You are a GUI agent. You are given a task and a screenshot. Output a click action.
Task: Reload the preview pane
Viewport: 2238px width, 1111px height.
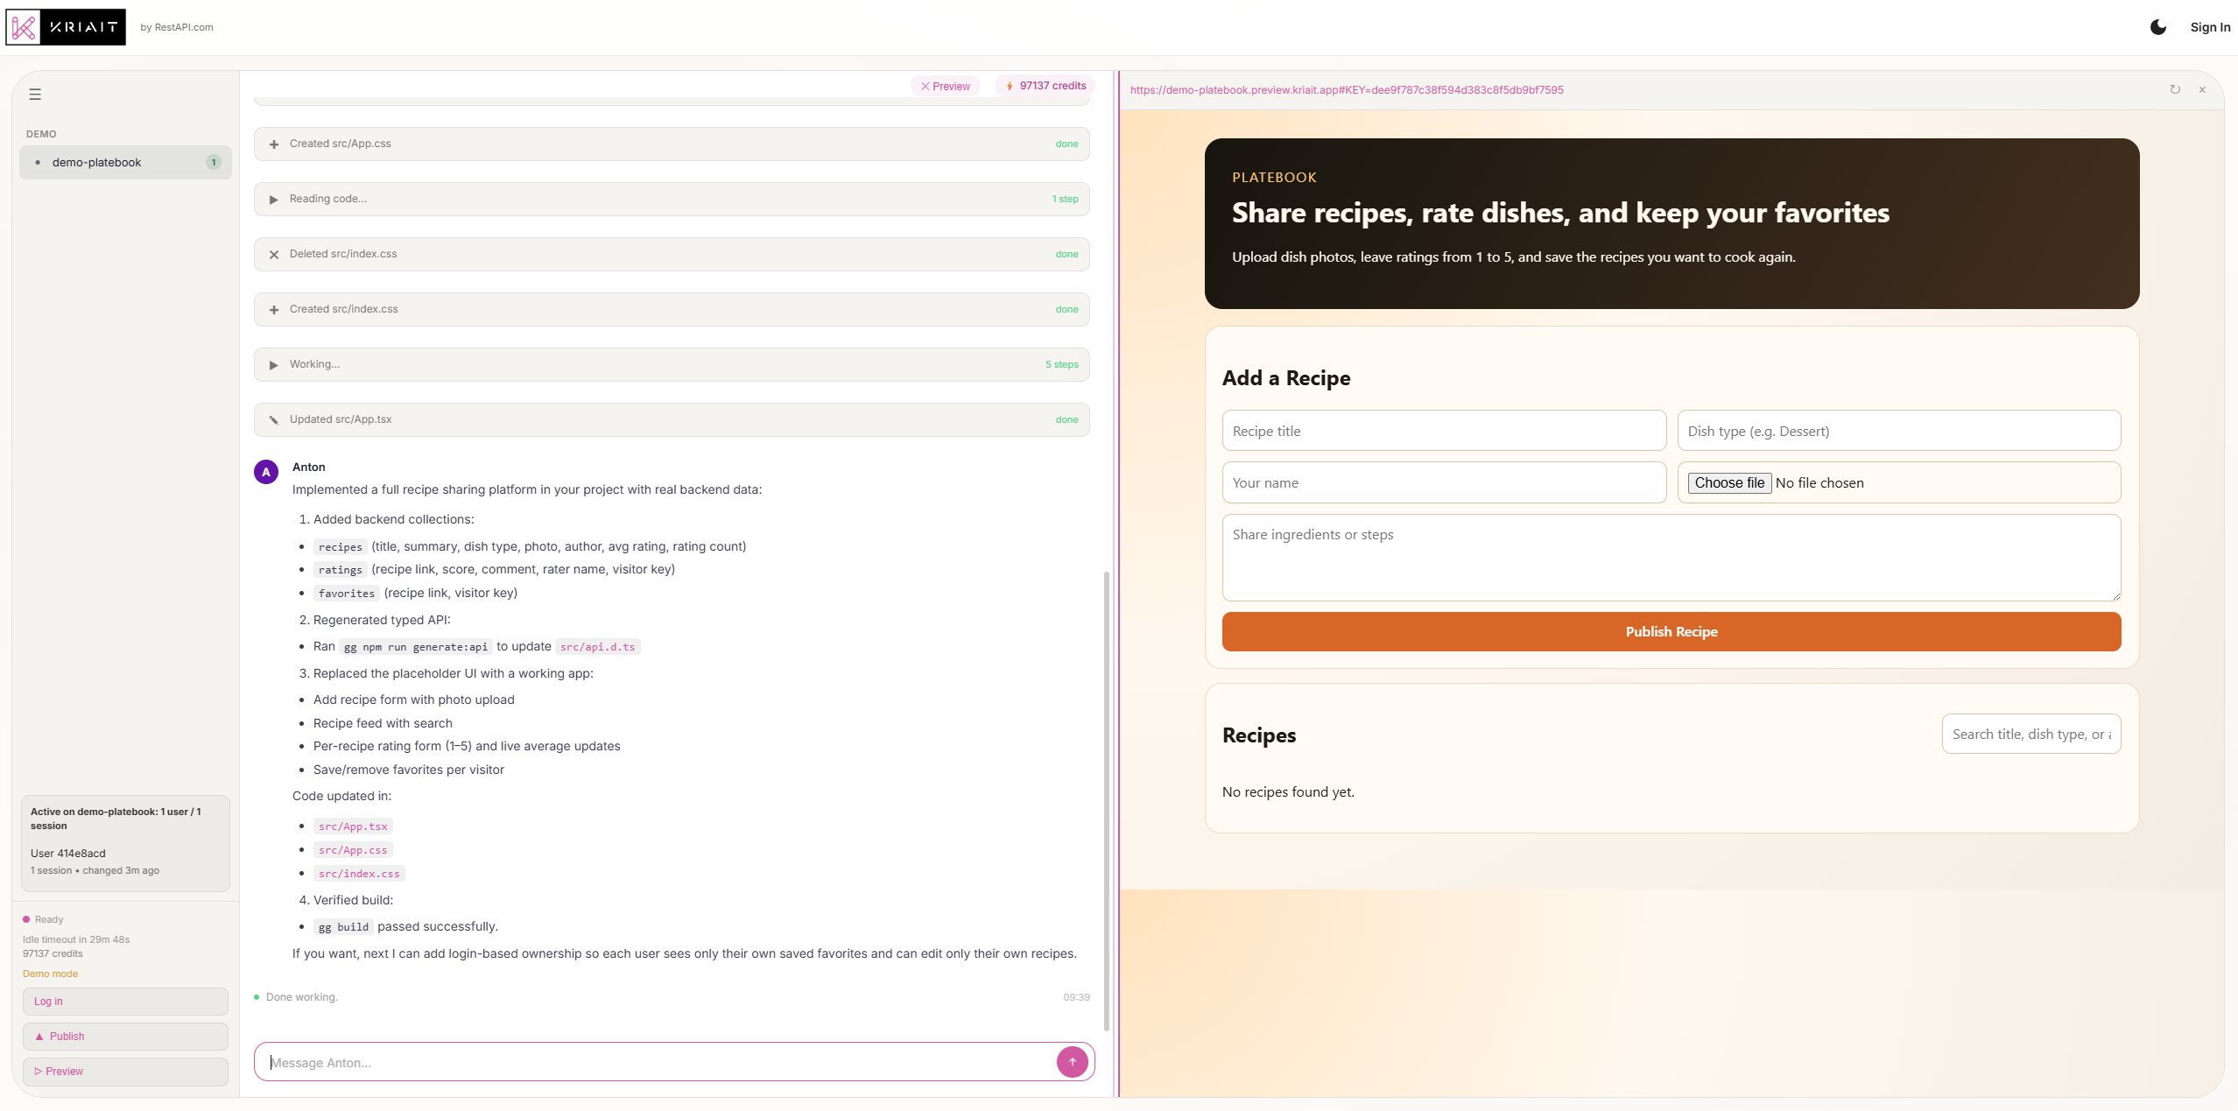[2175, 89]
